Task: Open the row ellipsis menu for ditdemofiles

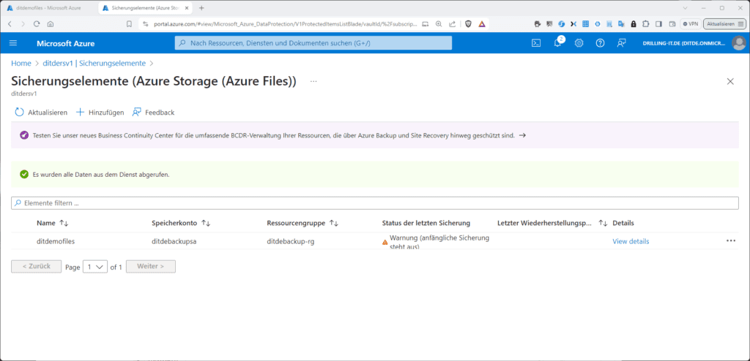Action: click(x=731, y=241)
